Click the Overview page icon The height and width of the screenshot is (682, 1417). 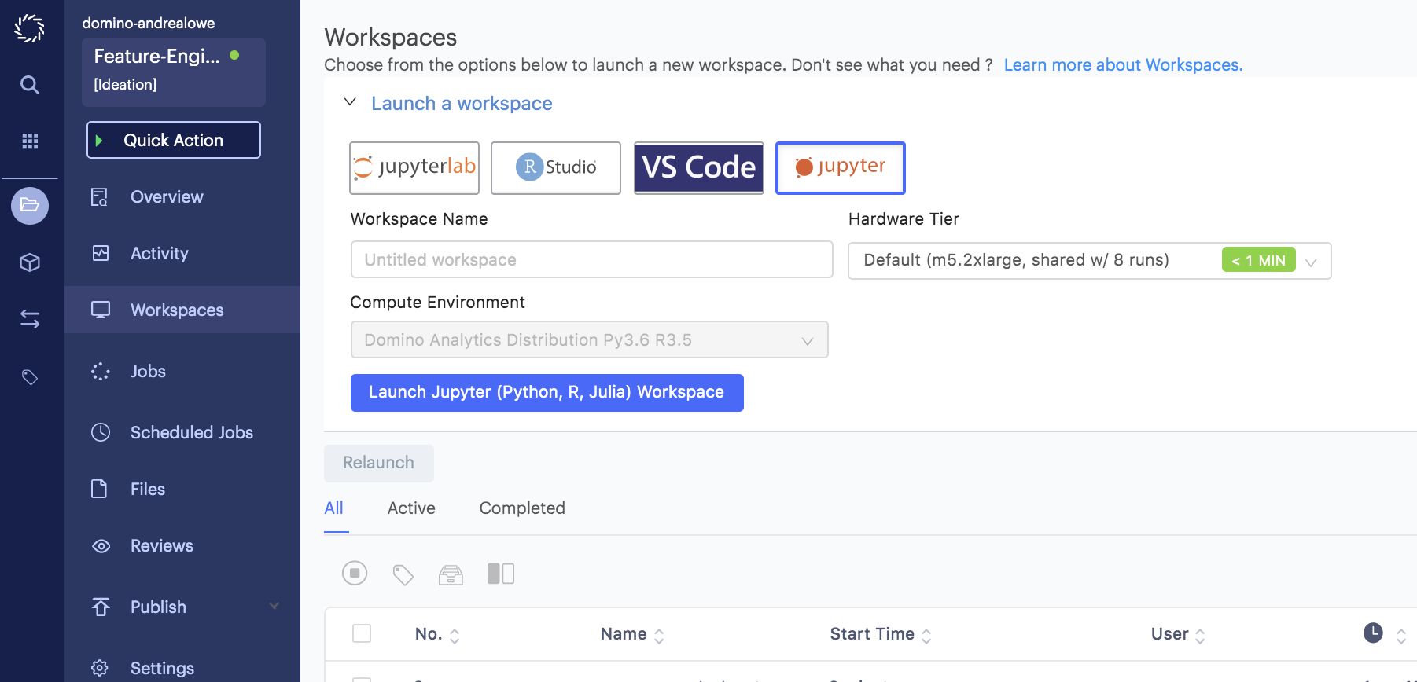coord(100,197)
